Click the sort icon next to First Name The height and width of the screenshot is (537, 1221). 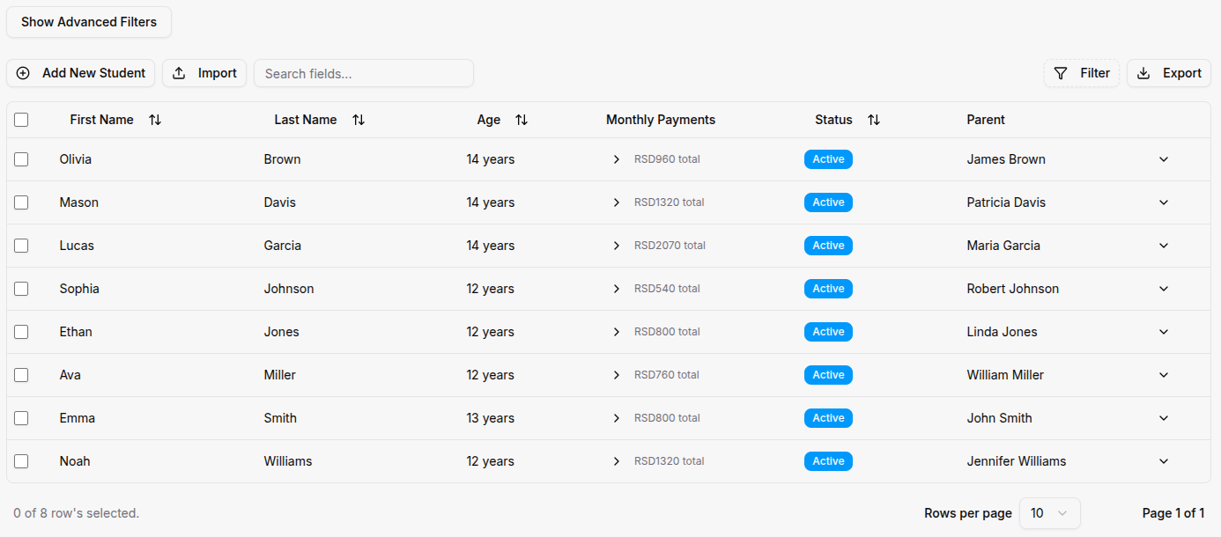pos(155,120)
